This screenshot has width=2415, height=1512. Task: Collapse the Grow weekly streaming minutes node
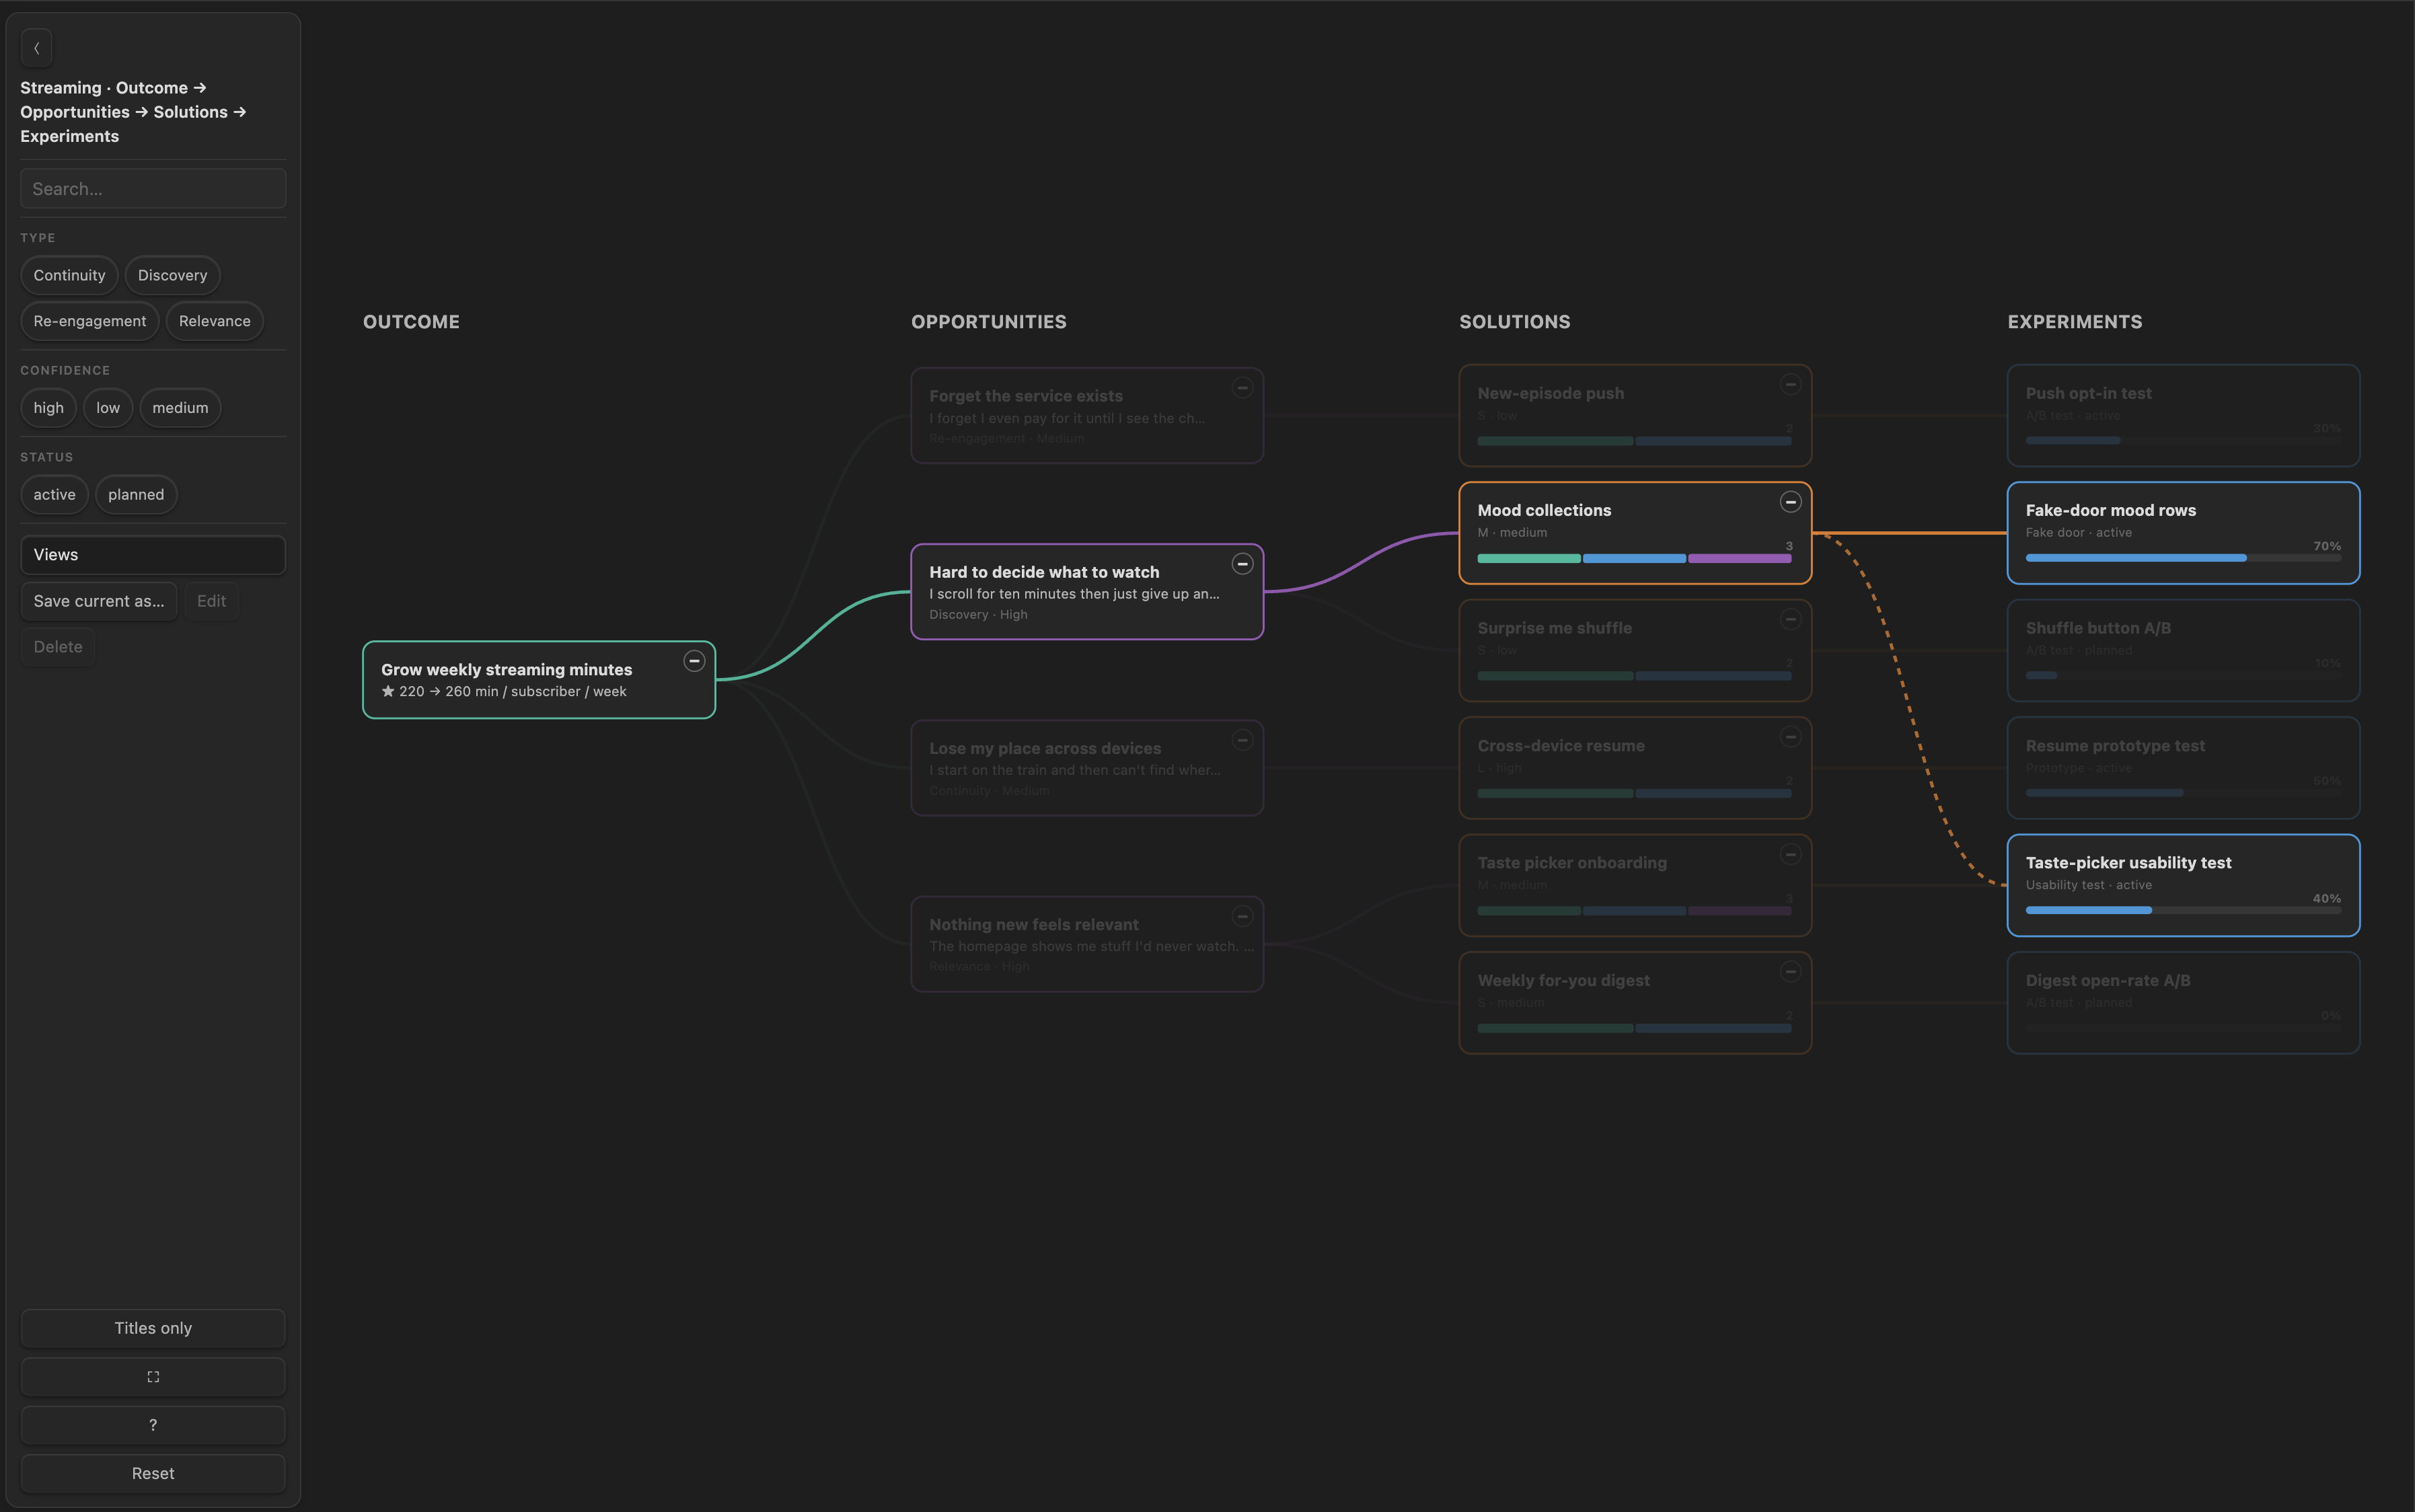pos(694,661)
